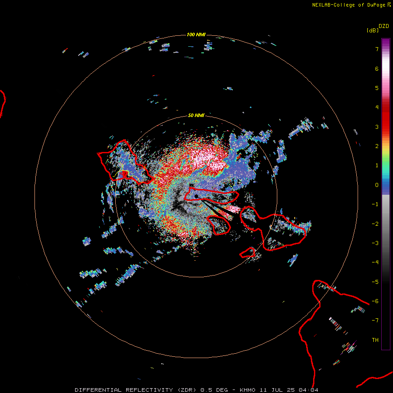
Task: Click the KHMO station identifier in caption
Action: pos(248,390)
